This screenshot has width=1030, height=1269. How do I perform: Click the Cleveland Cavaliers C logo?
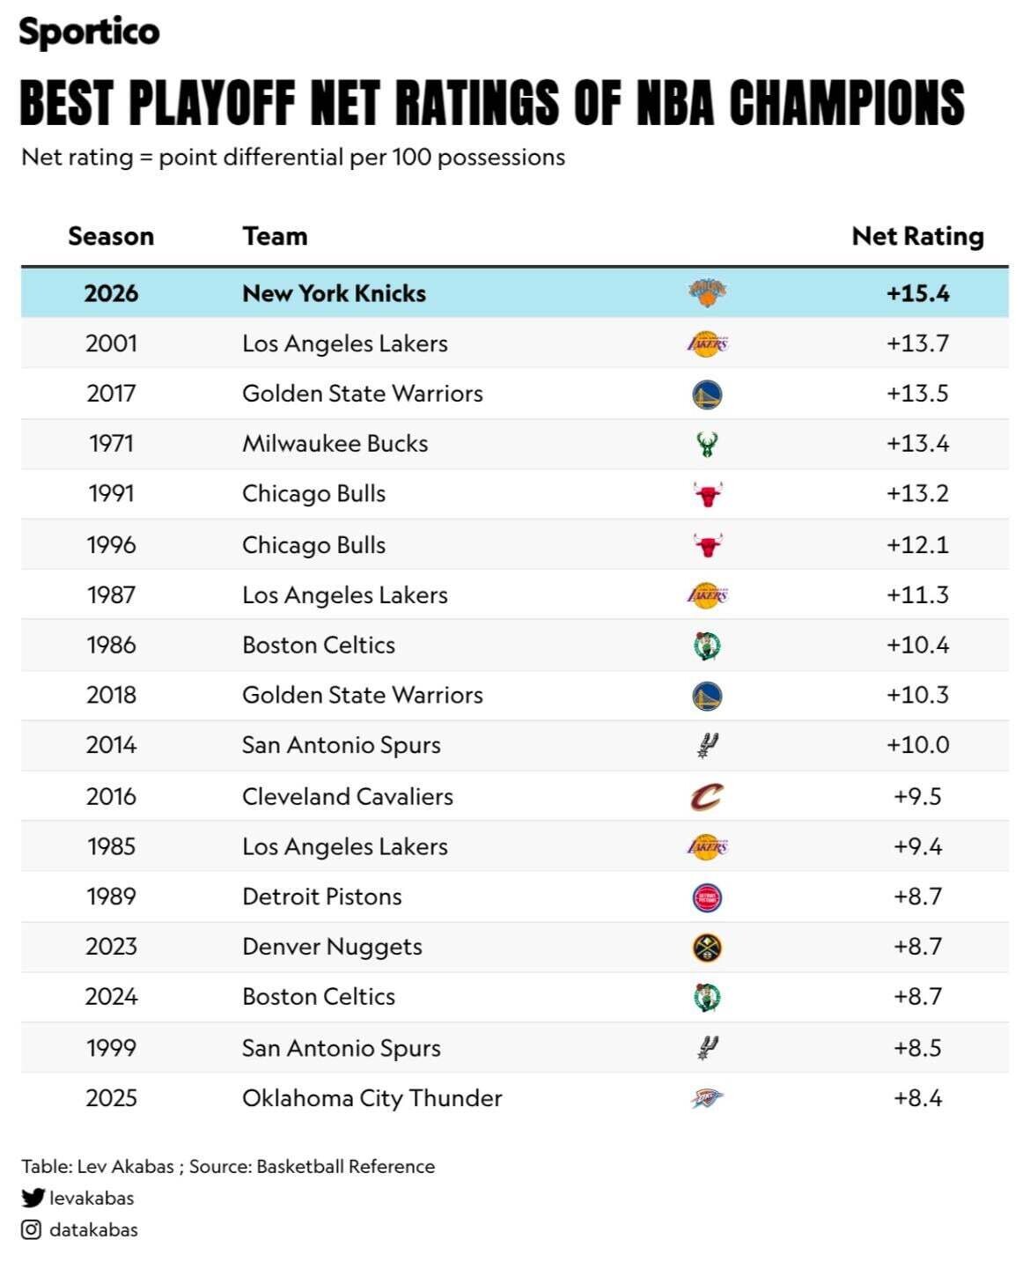point(707,797)
